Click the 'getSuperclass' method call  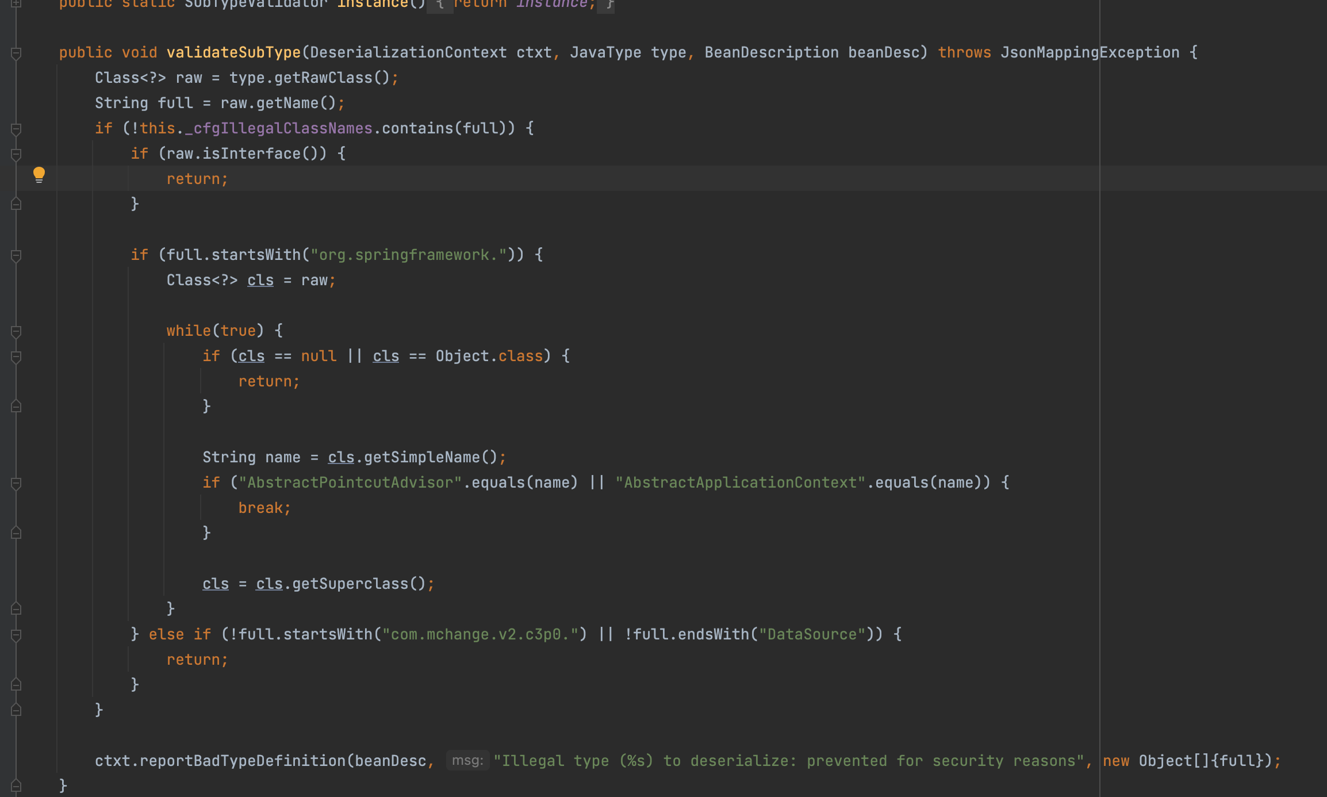(350, 584)
